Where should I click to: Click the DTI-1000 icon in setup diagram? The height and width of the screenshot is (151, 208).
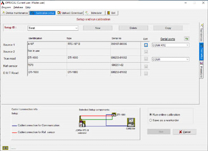click(114, 115)
